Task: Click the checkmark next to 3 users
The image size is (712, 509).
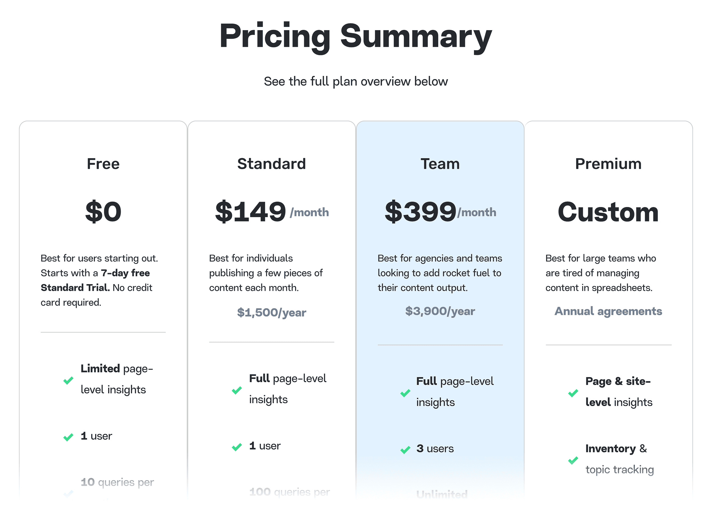Action: click(405, 450)
